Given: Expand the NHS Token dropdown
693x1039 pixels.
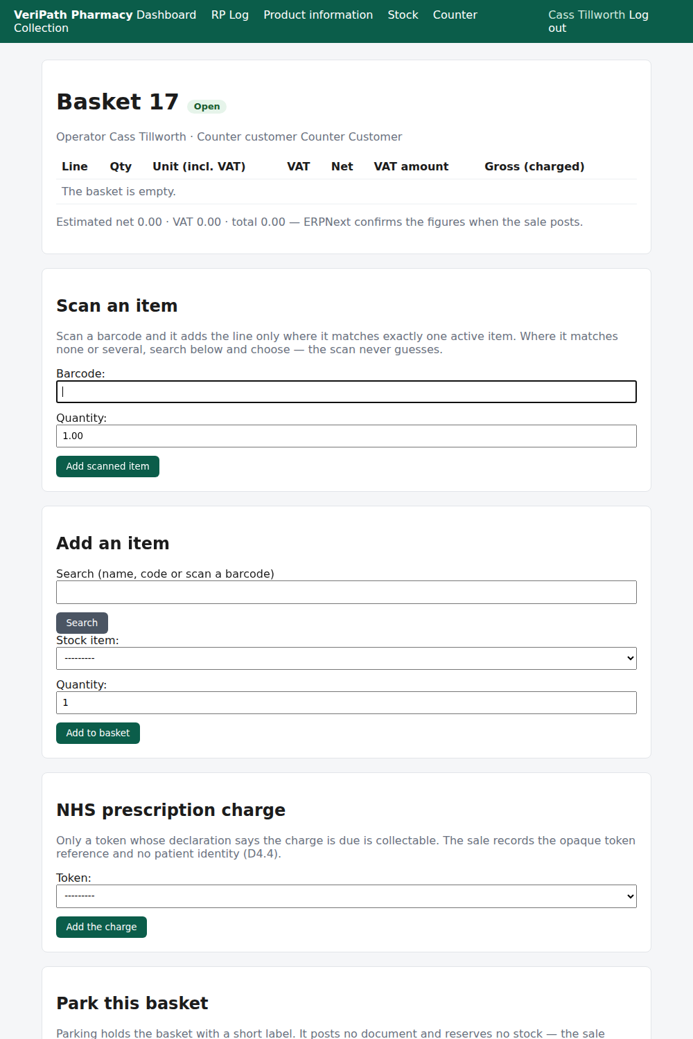Looking at the screenshot, I should 346,896.
